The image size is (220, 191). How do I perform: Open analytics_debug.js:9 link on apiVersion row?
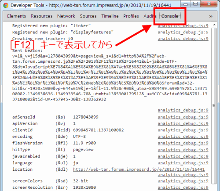click(183, 123)
